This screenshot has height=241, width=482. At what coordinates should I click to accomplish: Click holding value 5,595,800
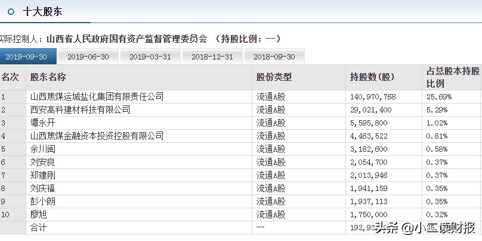click(369, 123)
